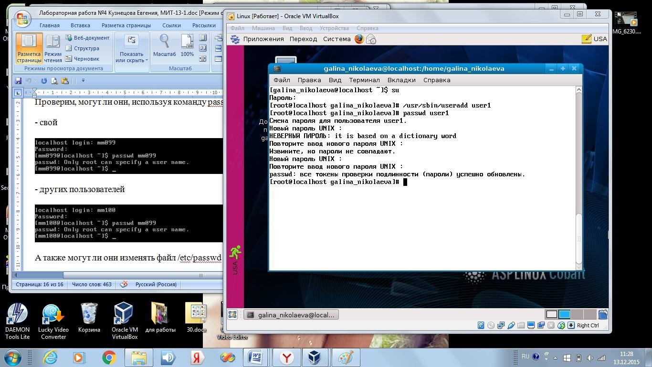Click Русский (Россия) language indicator

pyautogui.click(x=156, y=284)
